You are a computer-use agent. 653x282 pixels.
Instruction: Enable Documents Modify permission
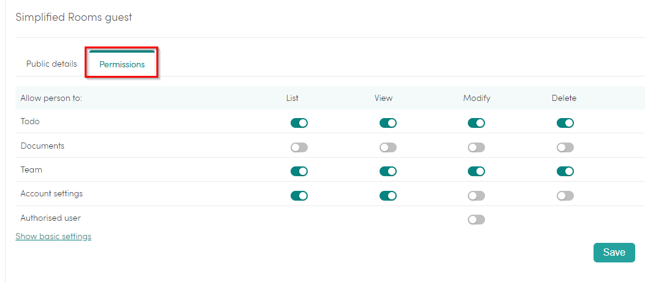click(x=476, y=147)
